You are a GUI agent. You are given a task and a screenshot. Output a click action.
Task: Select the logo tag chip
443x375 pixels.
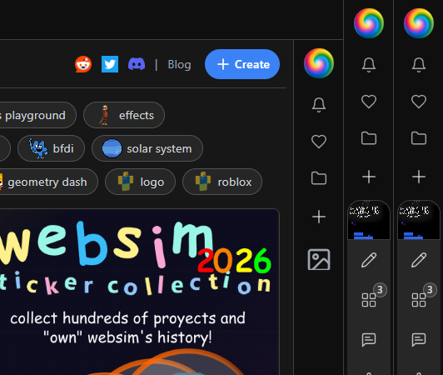(x=140, y=182)
